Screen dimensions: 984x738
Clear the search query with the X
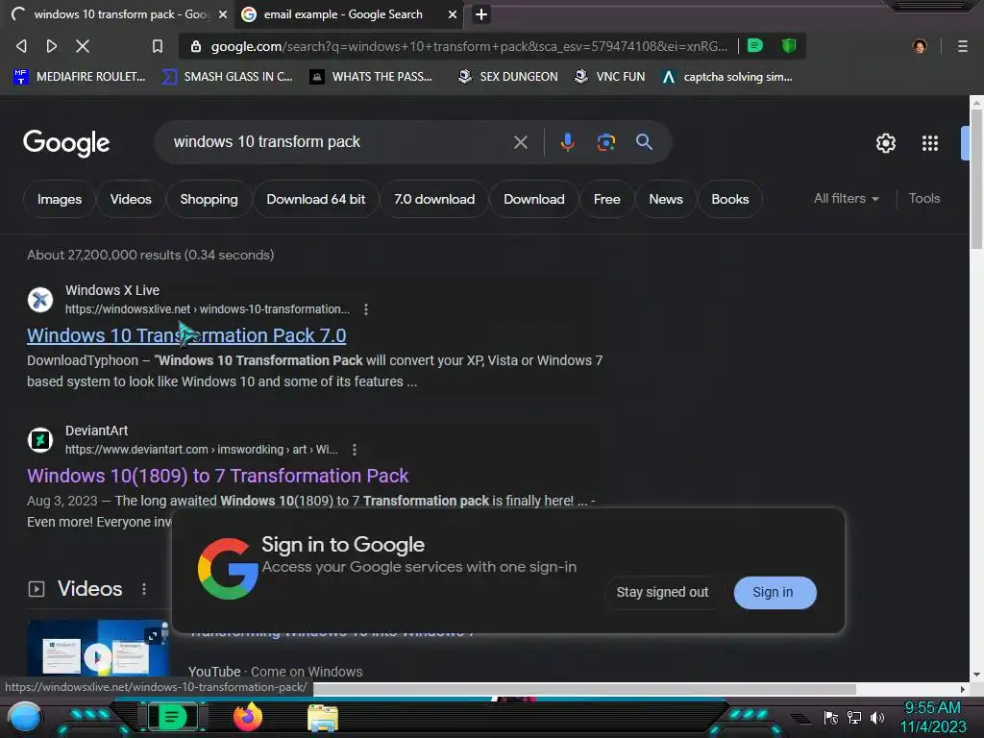tap(520, 142)
